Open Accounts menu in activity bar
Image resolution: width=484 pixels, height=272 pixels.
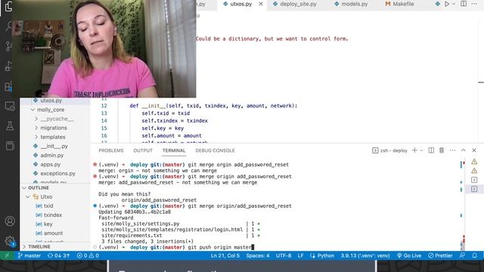click(x=10, y=221)
